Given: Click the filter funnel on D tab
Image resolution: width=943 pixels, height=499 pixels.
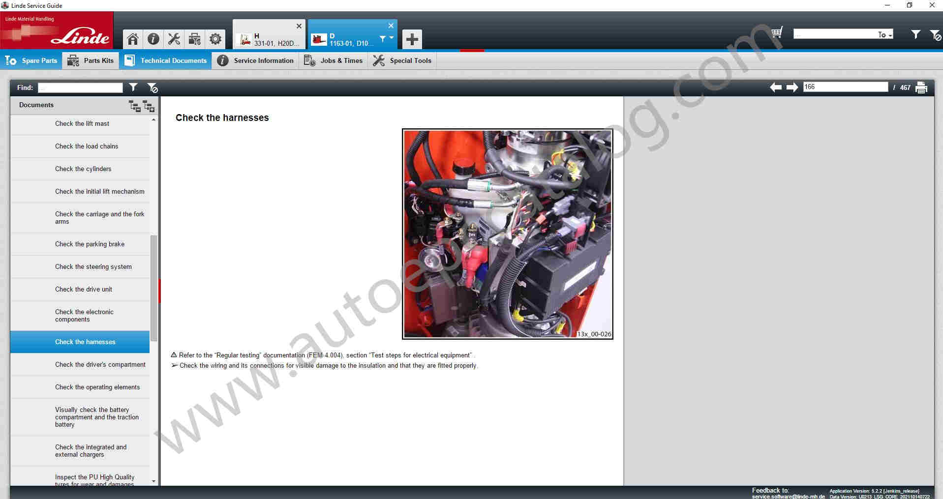Looking at the screenshot, I should (383, 39).
